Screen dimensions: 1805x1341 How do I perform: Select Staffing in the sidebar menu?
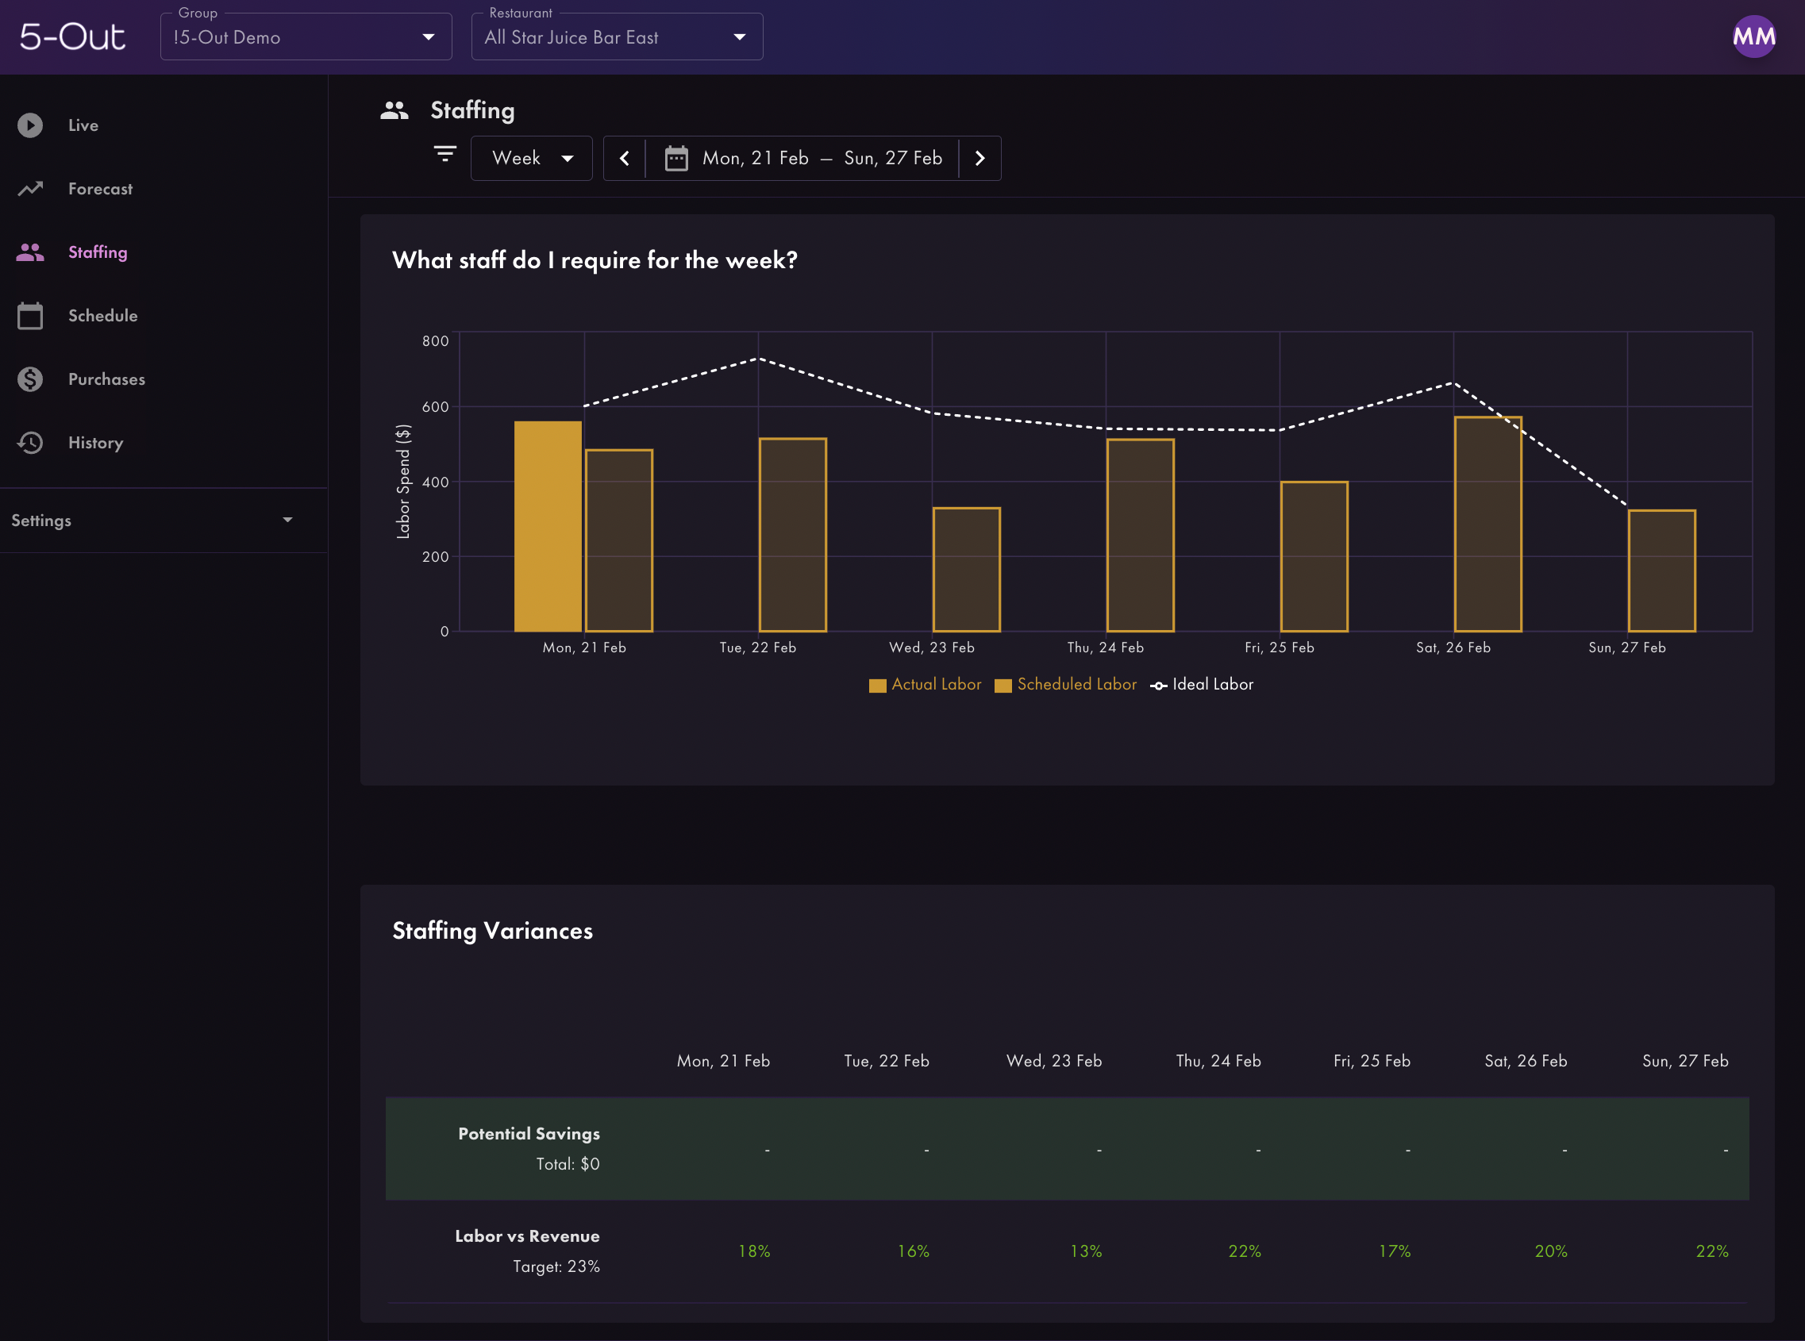(98, 252)
